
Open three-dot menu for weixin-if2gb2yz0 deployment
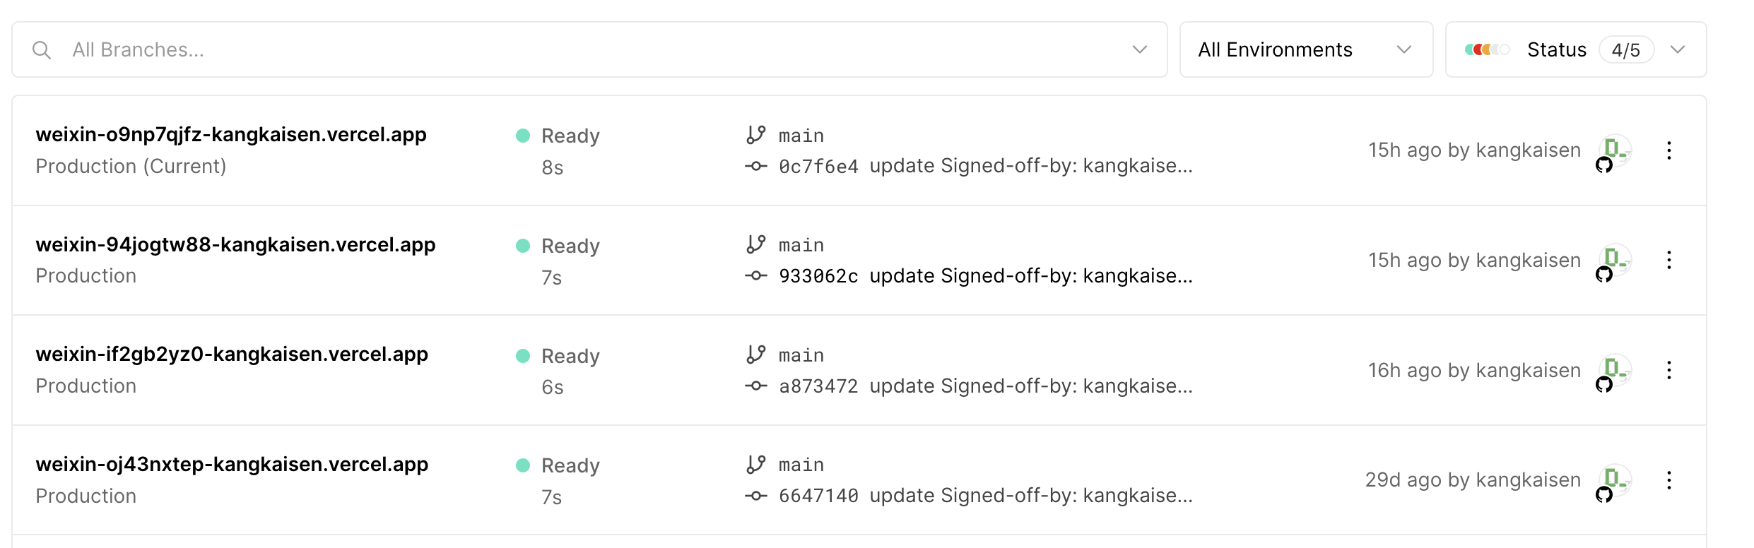pyautogui.click(x=1668, y=371)
